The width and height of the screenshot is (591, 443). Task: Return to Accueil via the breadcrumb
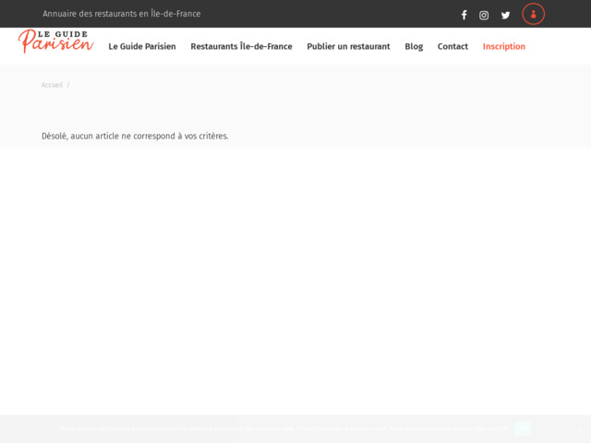click(52, 85)
